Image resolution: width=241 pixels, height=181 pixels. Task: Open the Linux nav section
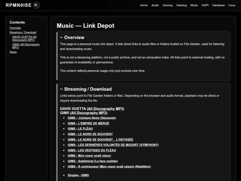pos(232,5)
